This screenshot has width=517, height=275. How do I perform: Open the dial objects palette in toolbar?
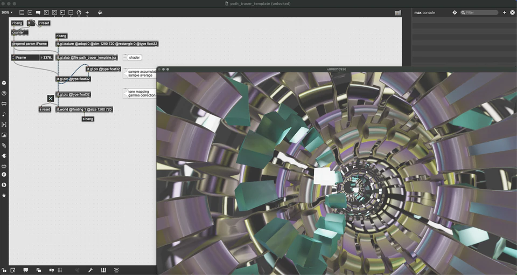pyautogui.click(x=79, y=12)
